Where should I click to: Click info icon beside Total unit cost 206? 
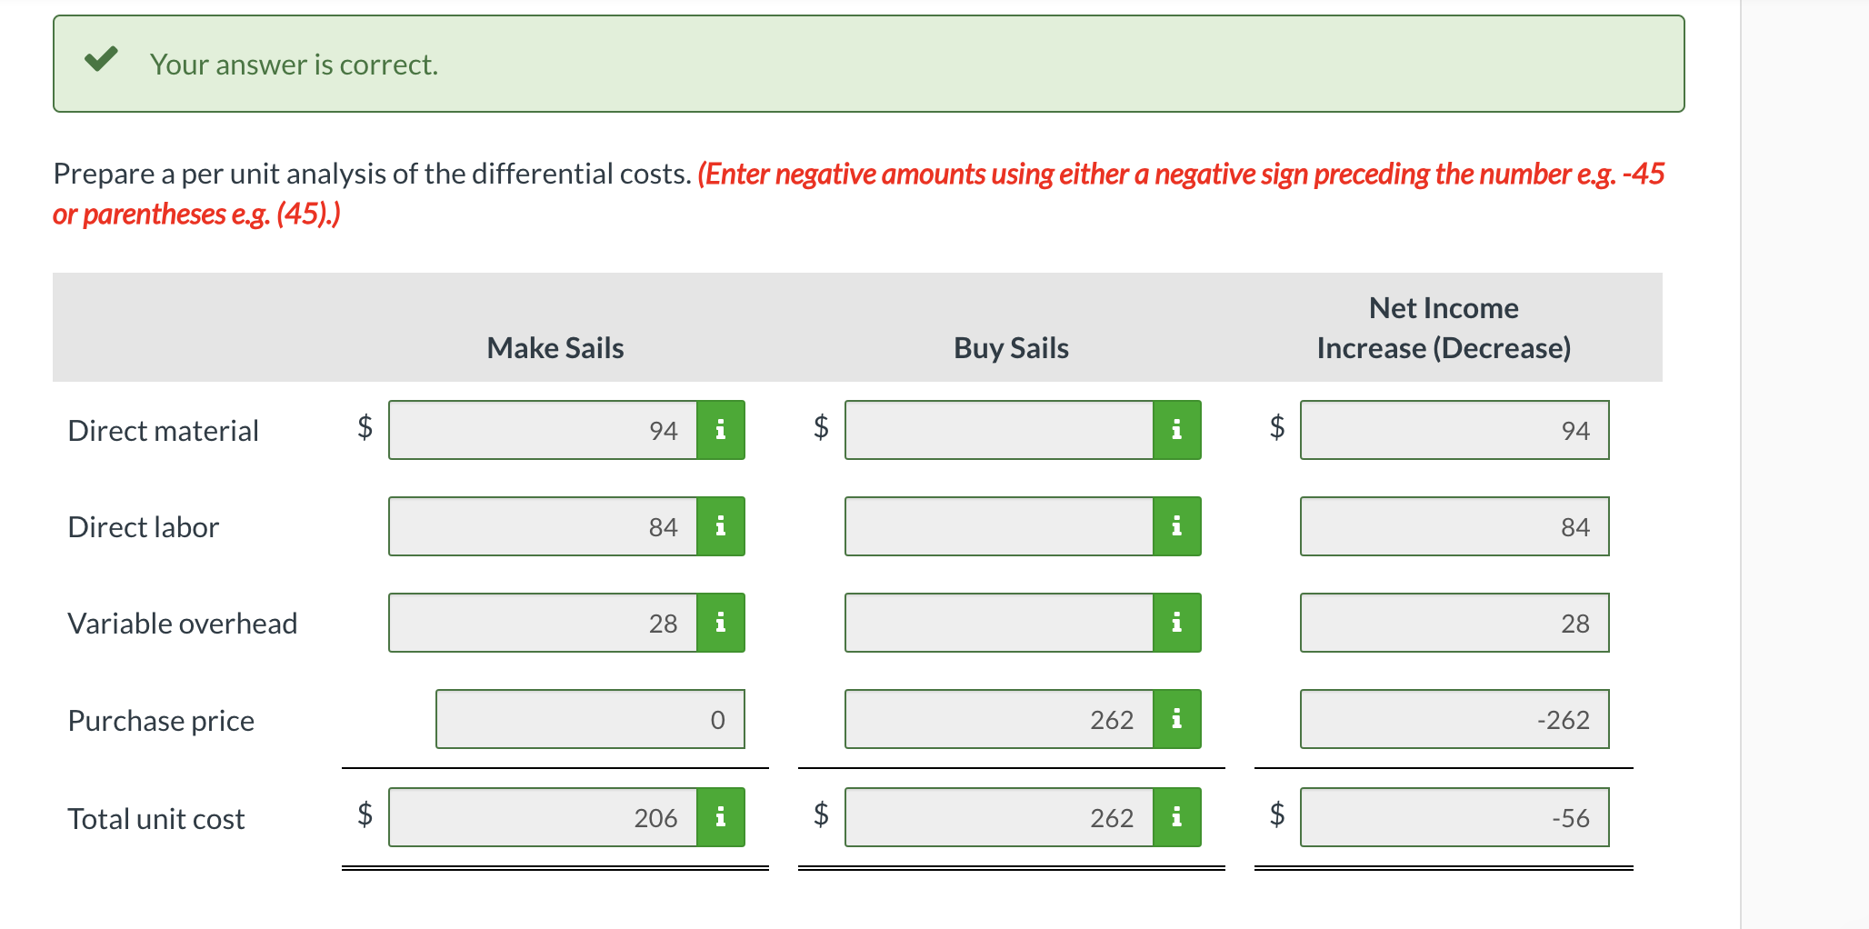click(721, 817)
